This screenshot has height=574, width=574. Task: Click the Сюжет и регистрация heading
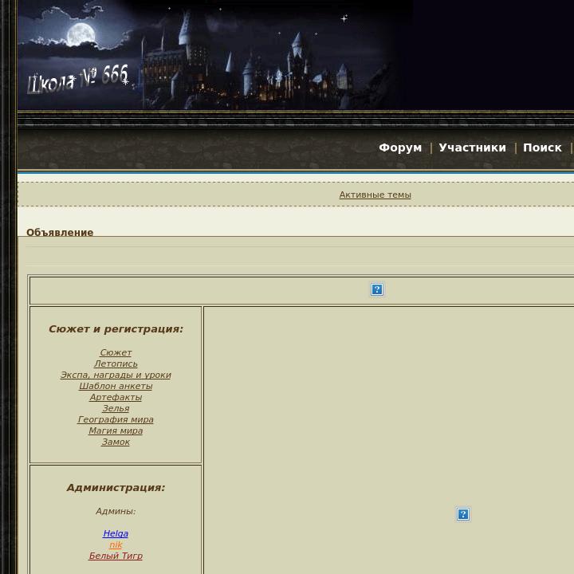pyautogui.click(x=116, y=329)
